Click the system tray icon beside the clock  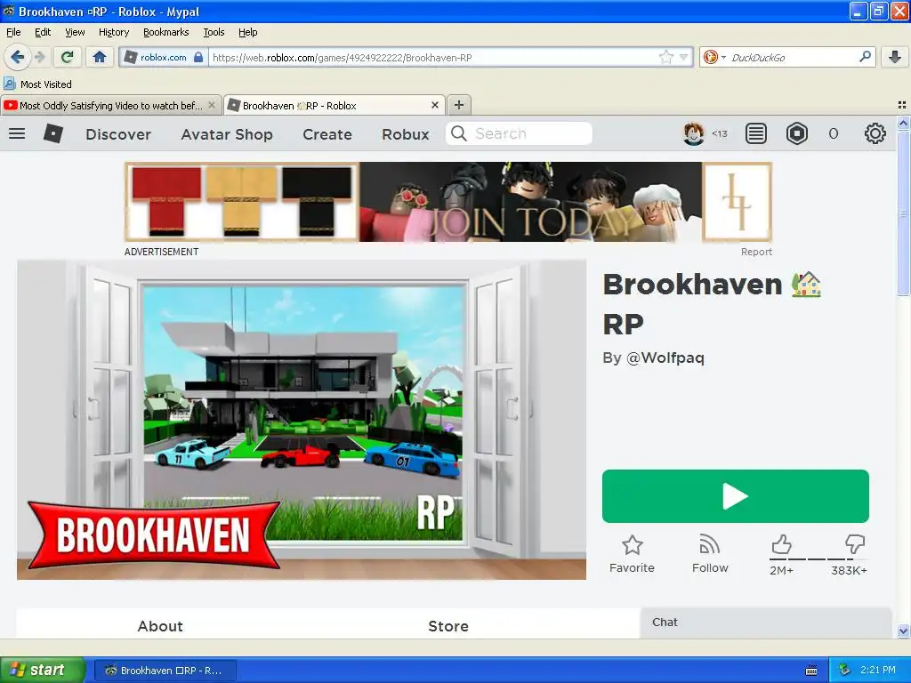pyautogui.click(x=845, y=670)
